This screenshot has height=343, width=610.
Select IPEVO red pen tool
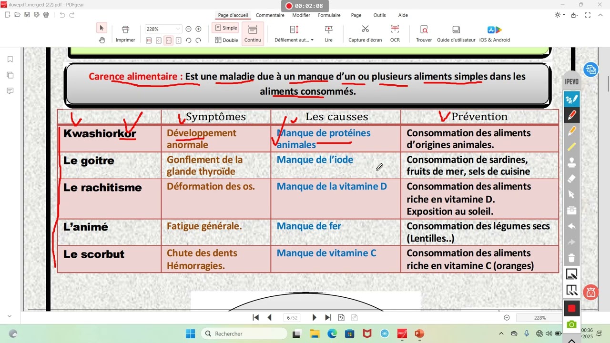[571, 115]
